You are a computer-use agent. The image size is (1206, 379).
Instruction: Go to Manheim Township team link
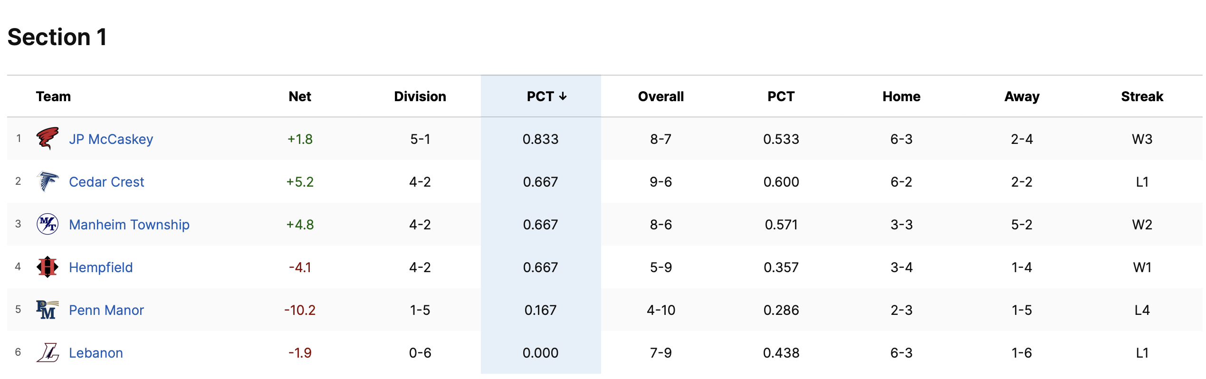point(129,225)
